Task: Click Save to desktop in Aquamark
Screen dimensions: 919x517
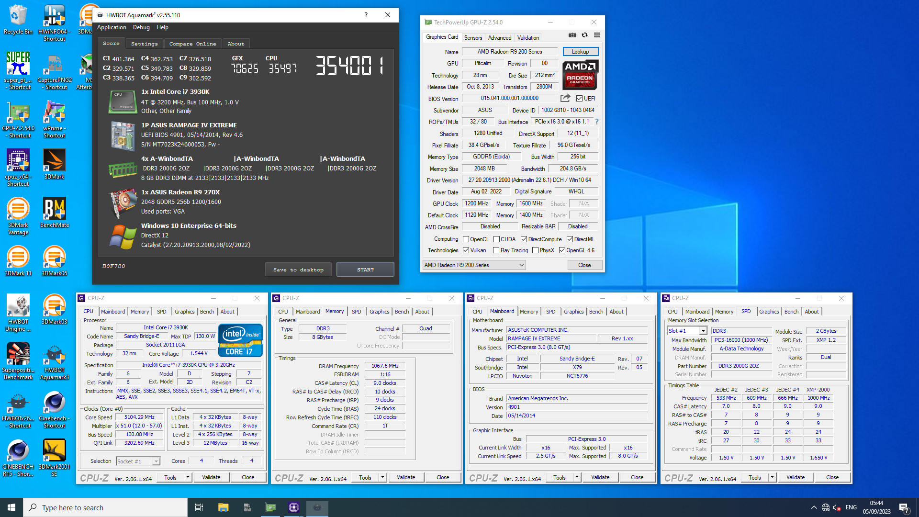Action: 298,270
